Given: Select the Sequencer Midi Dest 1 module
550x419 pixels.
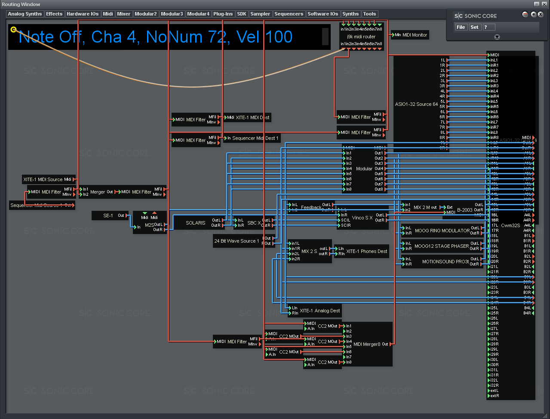Looking at the screenshot, I should click(x=252, y=138).
